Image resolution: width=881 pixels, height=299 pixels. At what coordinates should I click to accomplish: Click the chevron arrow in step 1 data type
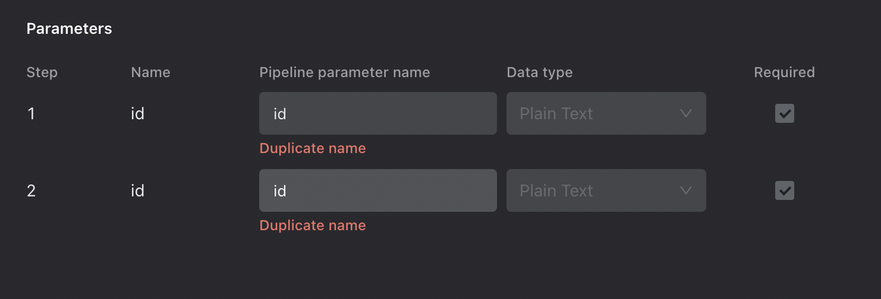click(x=686, y=113)
